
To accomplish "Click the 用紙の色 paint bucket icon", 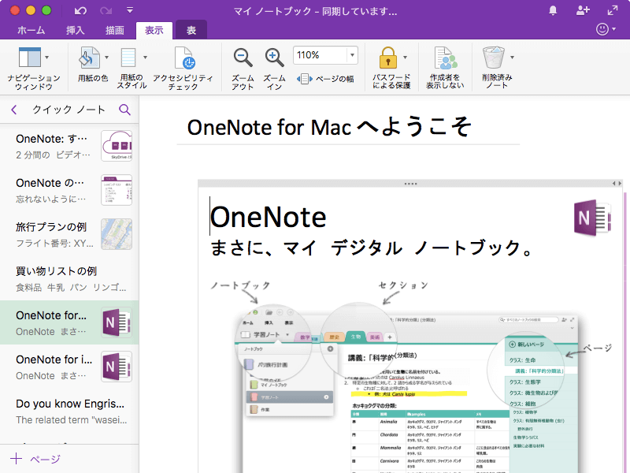I will (x=89, y=58).
